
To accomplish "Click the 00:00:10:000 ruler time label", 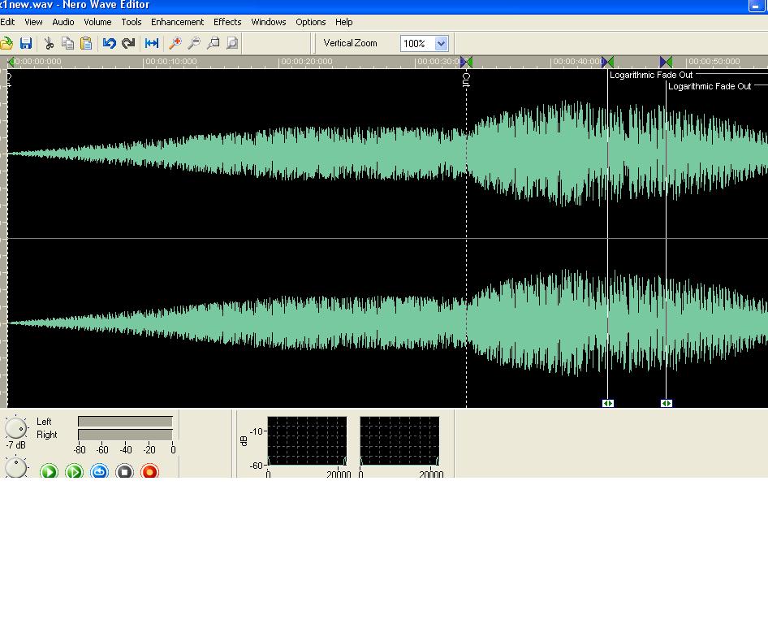I will pyautogui.click(x=171, y=62).
